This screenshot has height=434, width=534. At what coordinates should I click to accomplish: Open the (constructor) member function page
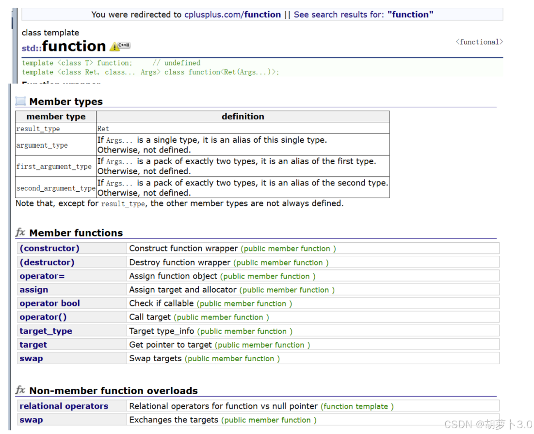click(x=49, y=249)
